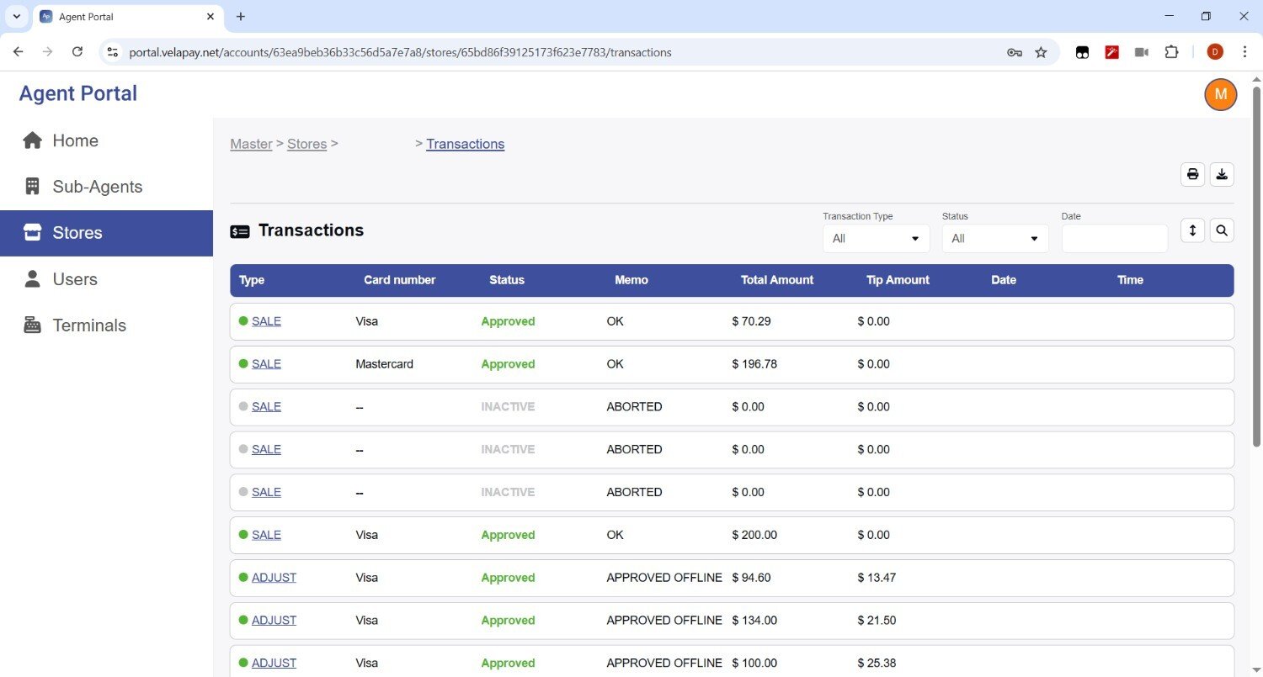Click the download transactions icon

pyautogui.click(x=1222, y=174)
